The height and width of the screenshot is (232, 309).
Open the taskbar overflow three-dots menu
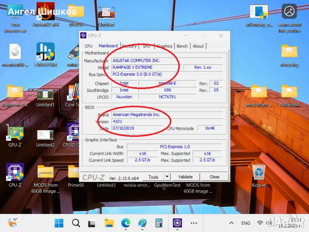pos(194,223)
